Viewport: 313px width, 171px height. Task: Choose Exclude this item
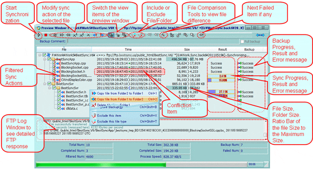pos(124,116)
